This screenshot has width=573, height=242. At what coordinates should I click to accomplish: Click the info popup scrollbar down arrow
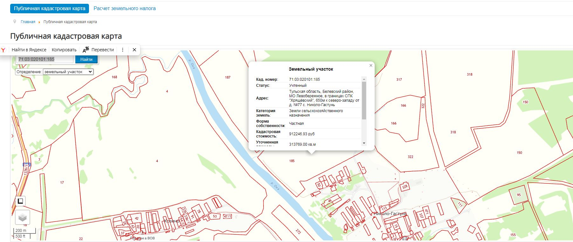pos(364,143)
